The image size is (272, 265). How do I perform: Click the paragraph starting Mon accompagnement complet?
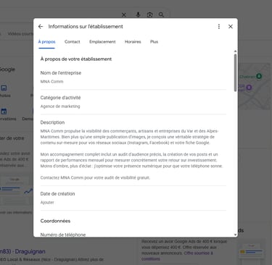[x=131, y=160]
